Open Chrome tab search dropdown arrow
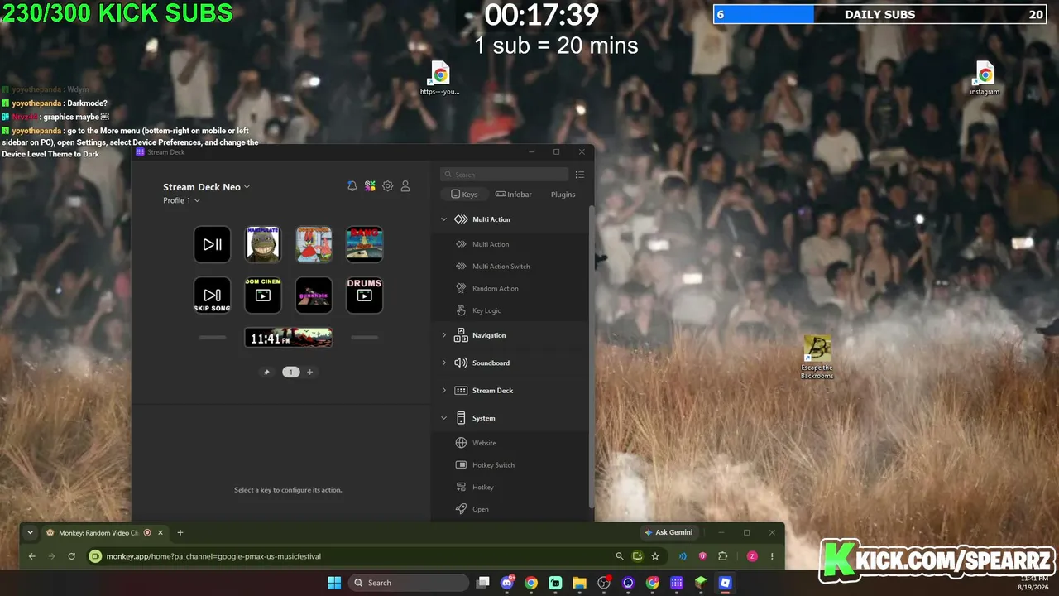1059x596 pixels. [31, 532]
